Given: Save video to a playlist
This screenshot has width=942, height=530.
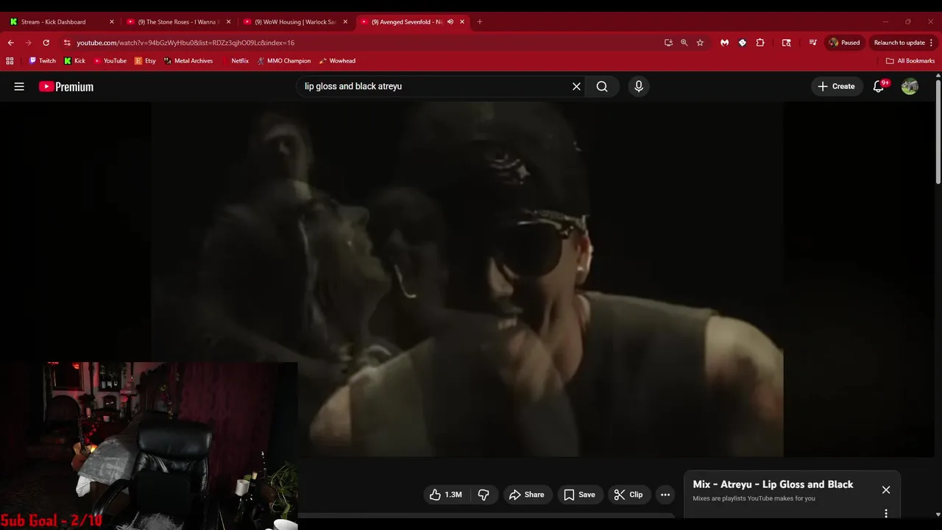Looking at the screenshot, I should pyautogui.click(x=579, y=495).
